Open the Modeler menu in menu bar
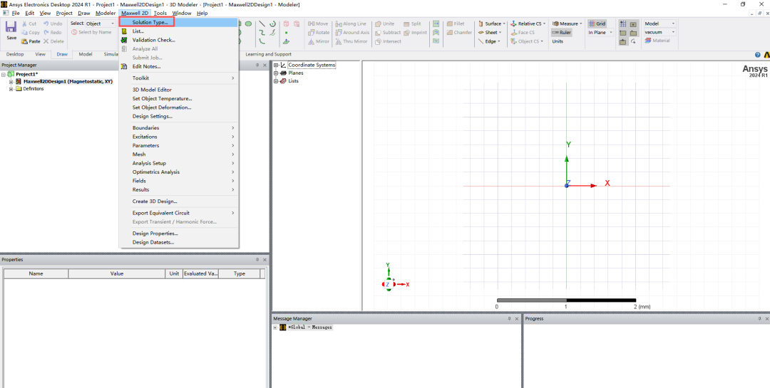This screenshot has width=770, height=388. point(105,14)
